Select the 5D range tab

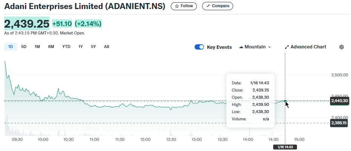click(24, 47)
